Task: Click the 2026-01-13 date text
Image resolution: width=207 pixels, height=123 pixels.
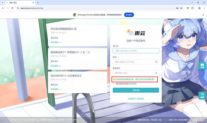Action: click(58, 80)
